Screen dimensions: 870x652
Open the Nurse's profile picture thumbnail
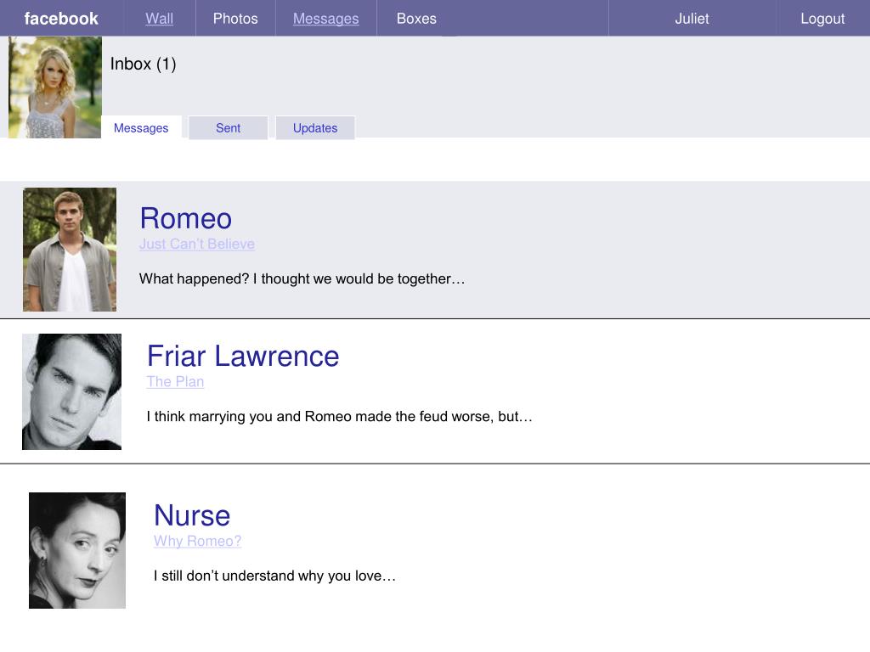point(77,550)
